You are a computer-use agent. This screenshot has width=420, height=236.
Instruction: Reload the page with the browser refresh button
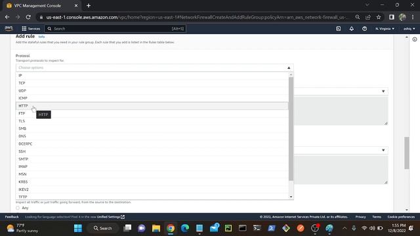click(x=28, y=17)
